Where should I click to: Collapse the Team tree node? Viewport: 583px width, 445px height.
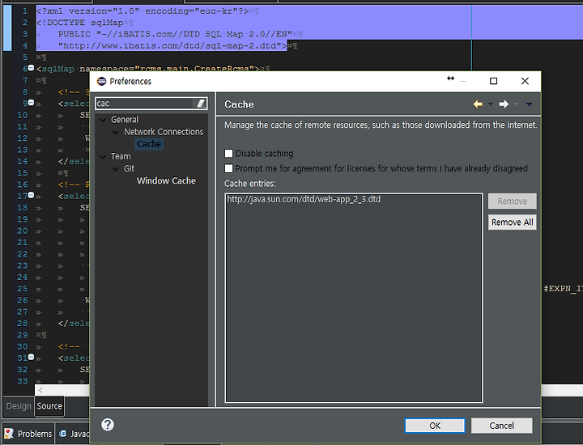(103, 157)
